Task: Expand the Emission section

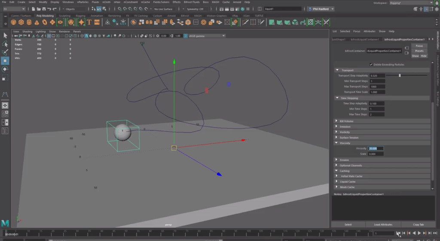Action: point(336,127)
